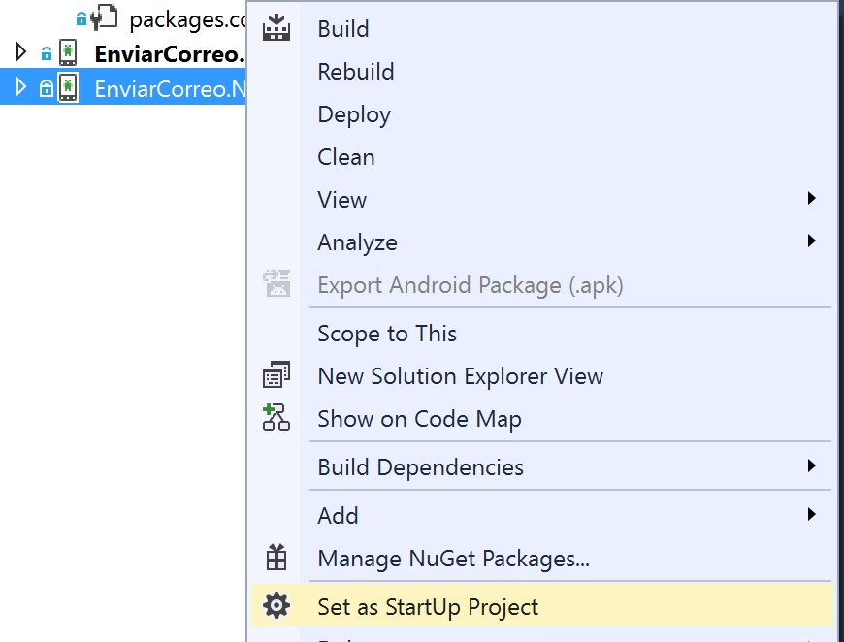Expand the highlighted EnviarCorreo.N project node
Image resolution: width=844 pixels, height=642 pixels.
[21, 88]
